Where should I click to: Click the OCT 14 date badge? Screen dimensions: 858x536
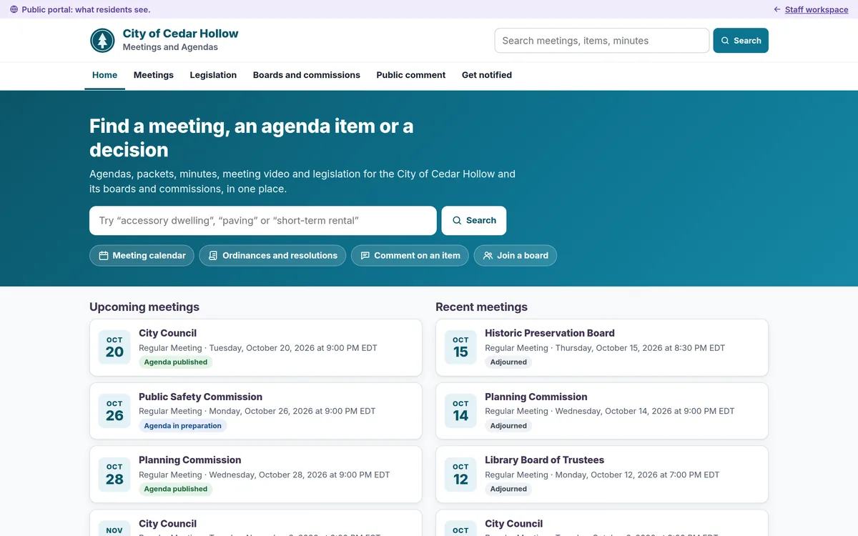(x=460, y=411)
